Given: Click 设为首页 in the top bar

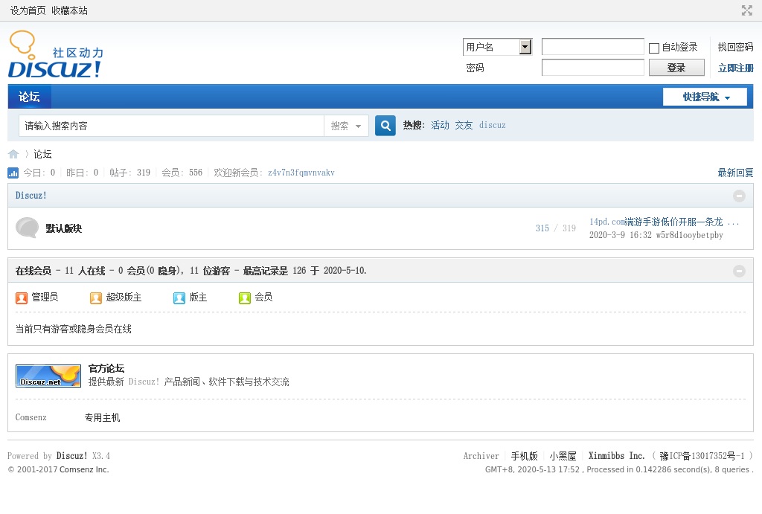Looking at the screenshot, I should pos(28,10).
